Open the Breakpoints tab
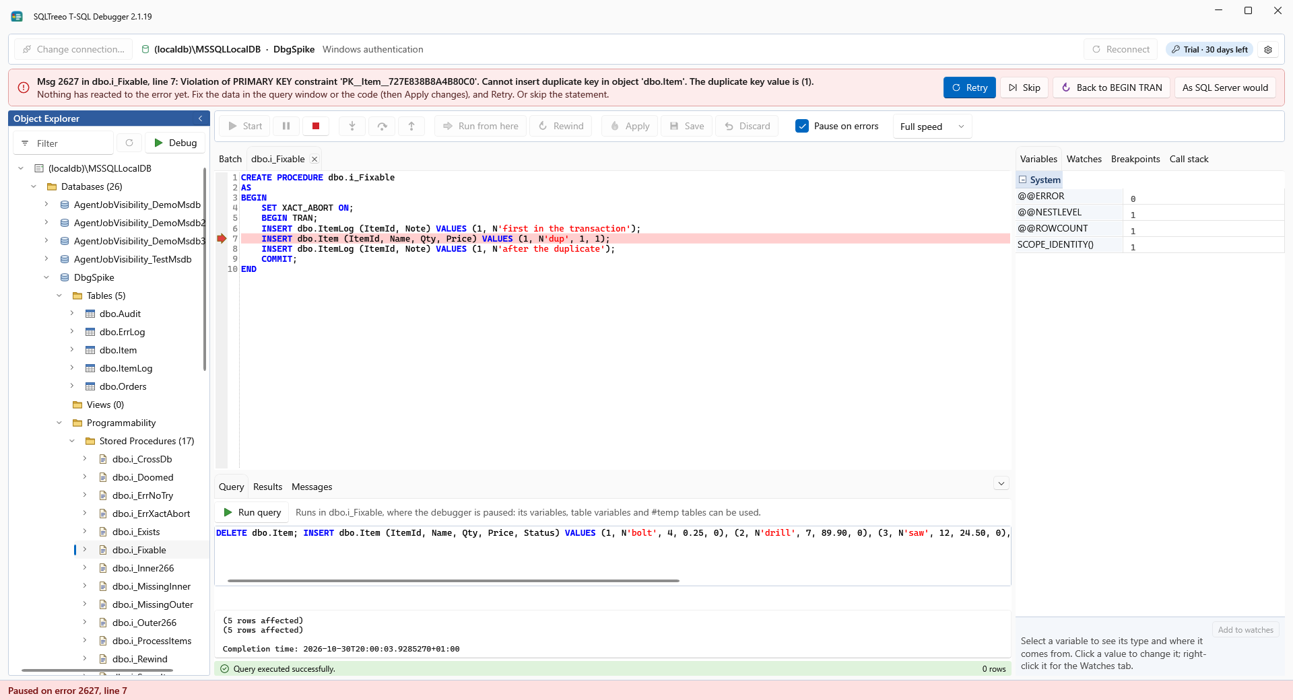Image resolution: width=1293 pixels, height=700 pixels. point(1135,159)
